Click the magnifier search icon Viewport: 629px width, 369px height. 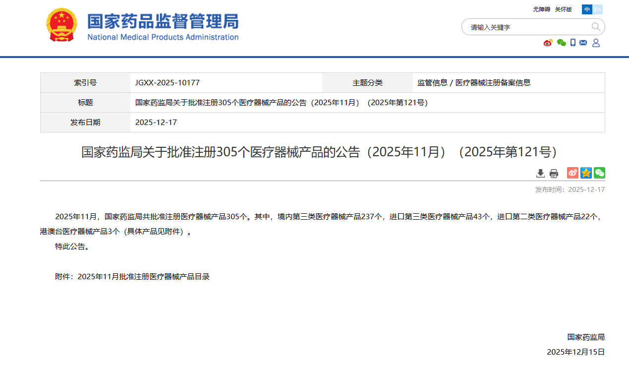[595, 27]
